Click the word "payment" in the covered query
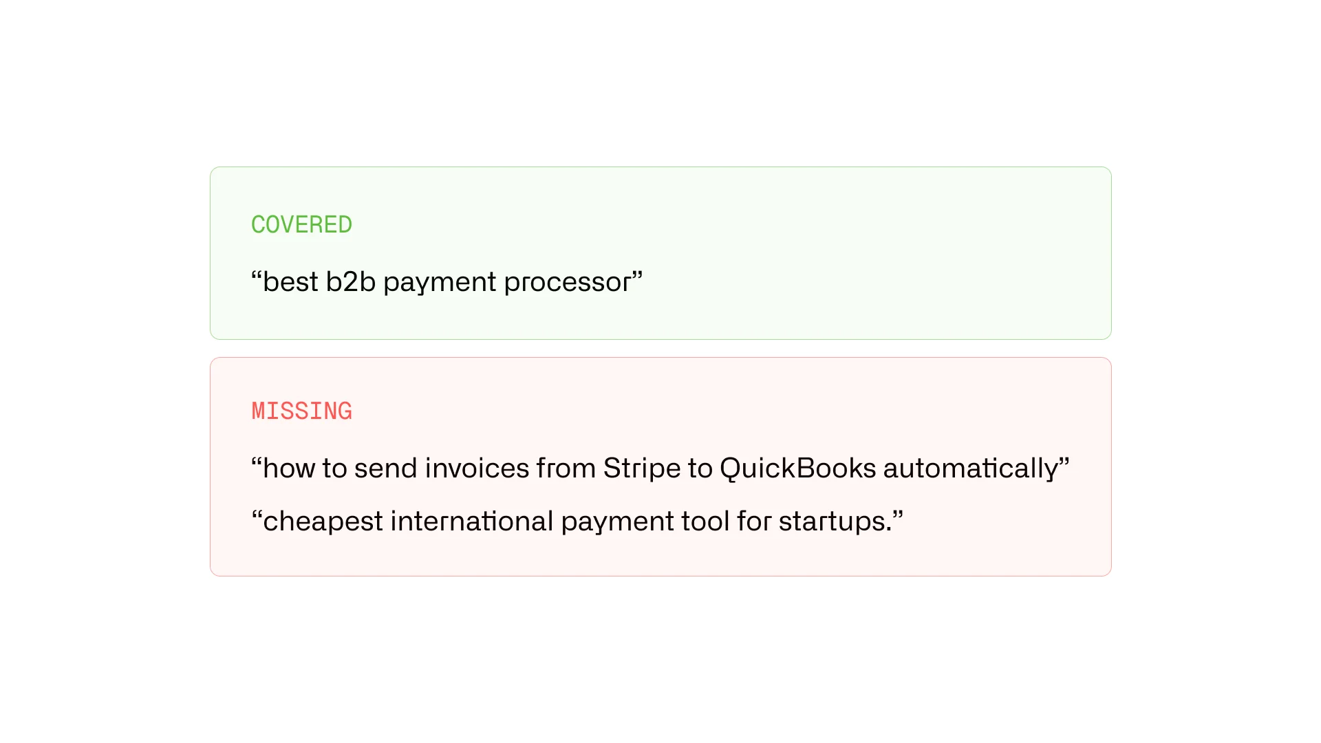Image resolution: width=1321 pixels, height=743 pixels. pyautogui.click(x=440, y=283)
